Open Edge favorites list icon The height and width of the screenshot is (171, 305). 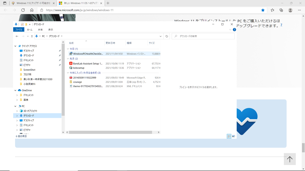point(272,10)
